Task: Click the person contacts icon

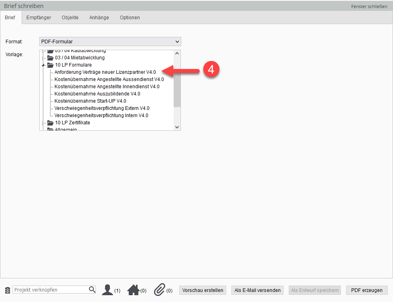Action: pos(107,290)
